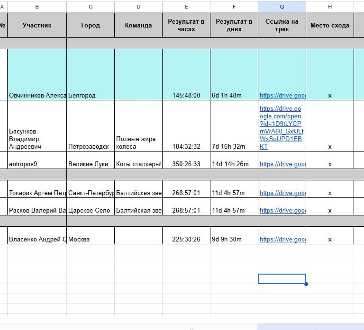
Task: Select the '350:26:33' result cell
Action: 186,164
